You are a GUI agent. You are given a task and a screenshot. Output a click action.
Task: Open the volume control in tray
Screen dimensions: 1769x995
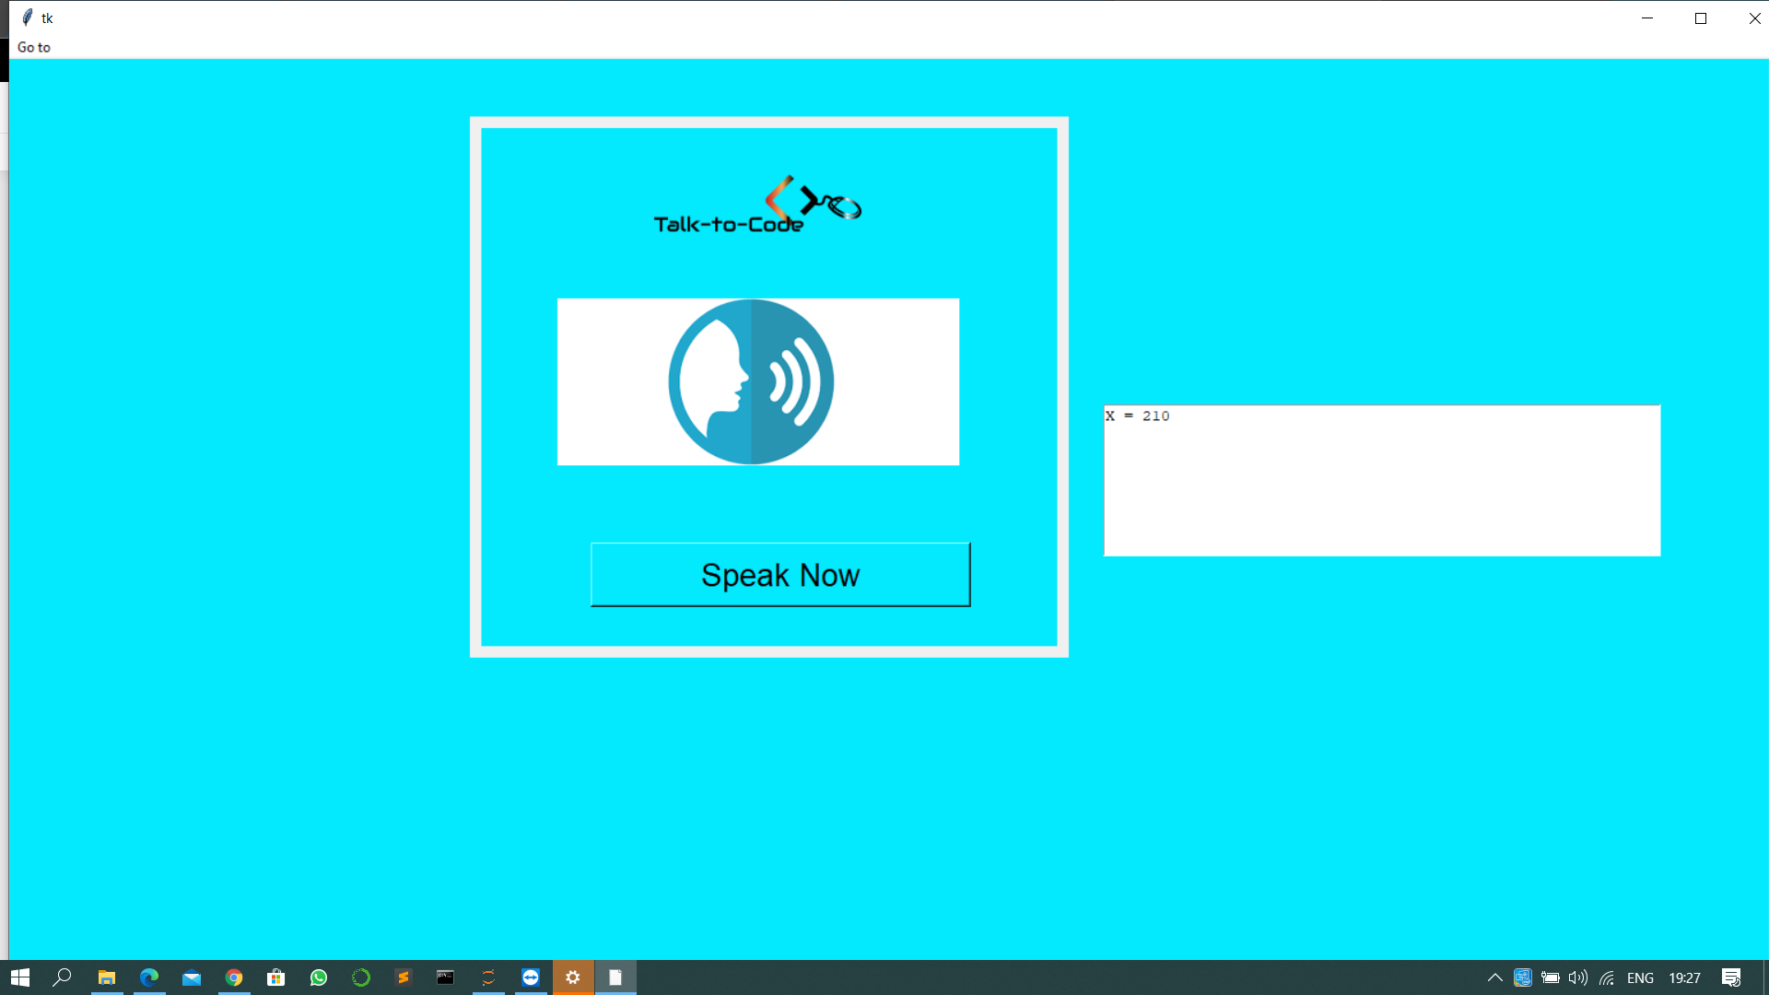point(1577,977)
